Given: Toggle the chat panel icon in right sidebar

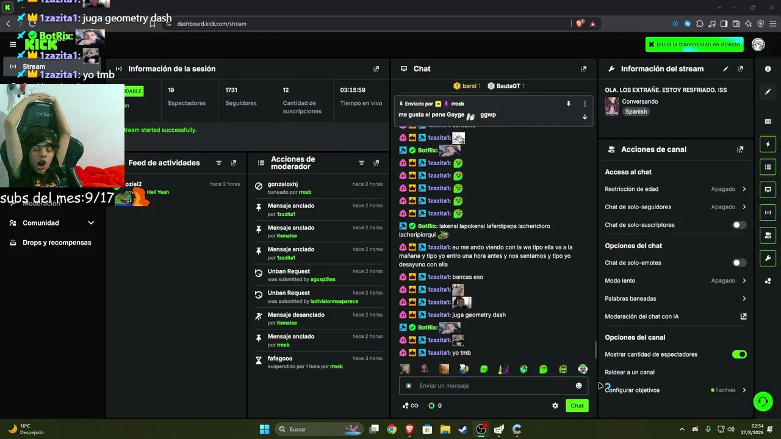Looking at the screenshot, I should pos(768,190).
